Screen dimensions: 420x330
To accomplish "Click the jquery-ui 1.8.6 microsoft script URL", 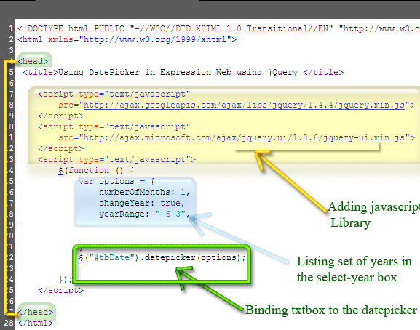I will point(244,137).
